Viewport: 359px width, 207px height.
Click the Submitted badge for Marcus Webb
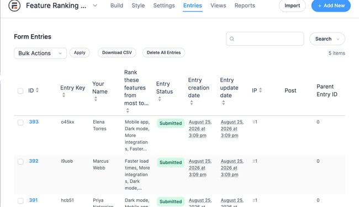click(x=171, y=162)
